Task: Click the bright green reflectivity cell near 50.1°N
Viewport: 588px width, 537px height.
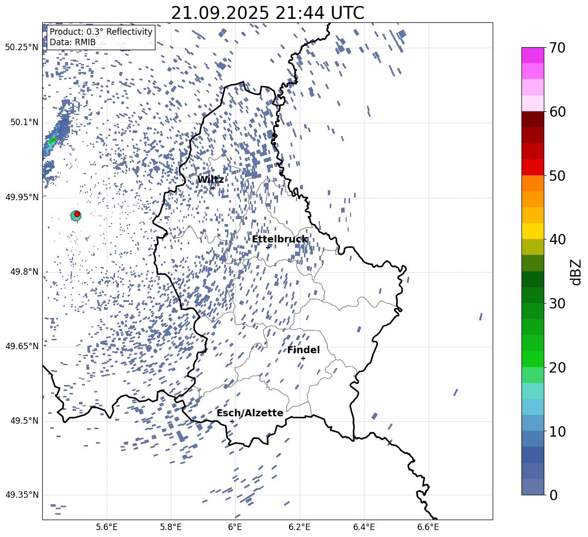Action: tap(52, 142)
